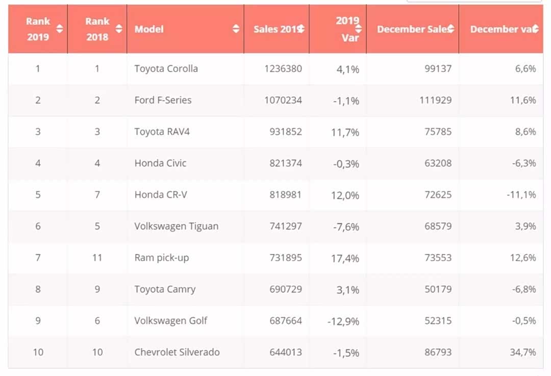
Task: Click the Volkswagen Golf model cell
Action: tap(171, 321)
